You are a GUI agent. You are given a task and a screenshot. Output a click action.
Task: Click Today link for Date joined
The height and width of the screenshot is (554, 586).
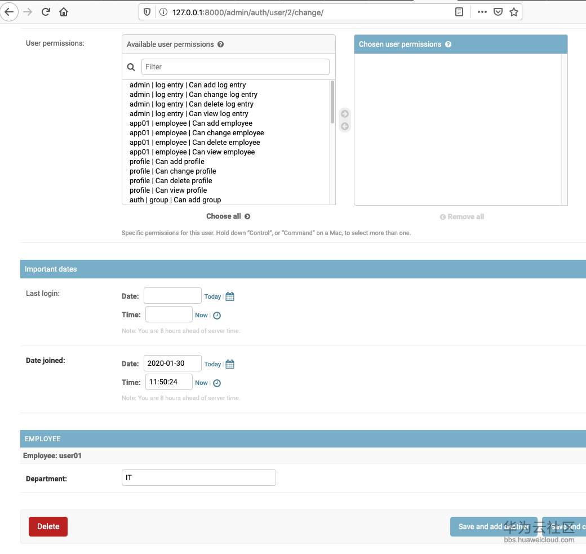[x=212, y=364]
